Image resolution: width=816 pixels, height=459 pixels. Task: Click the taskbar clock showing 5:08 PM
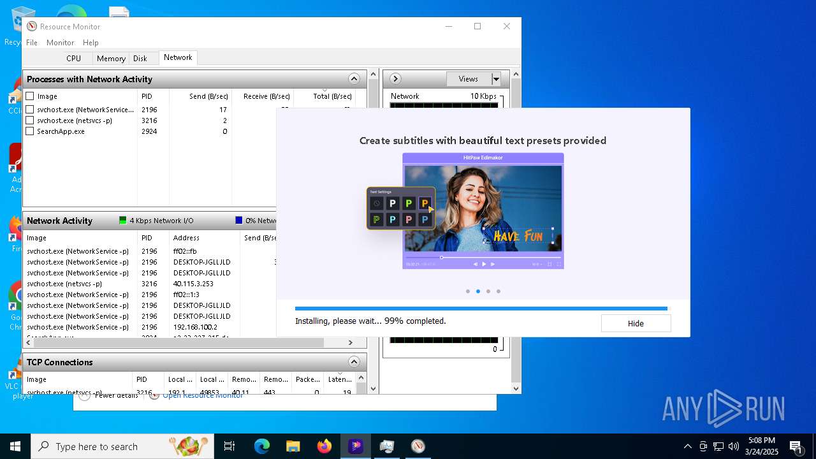[x=761, y=446]
